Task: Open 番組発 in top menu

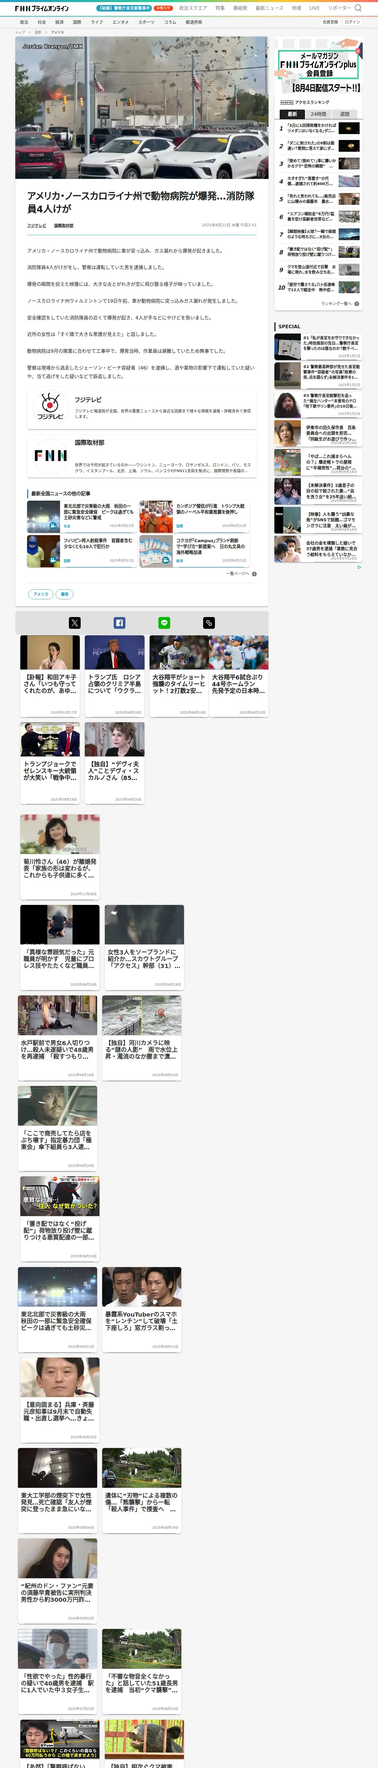Action: point(240,8)
